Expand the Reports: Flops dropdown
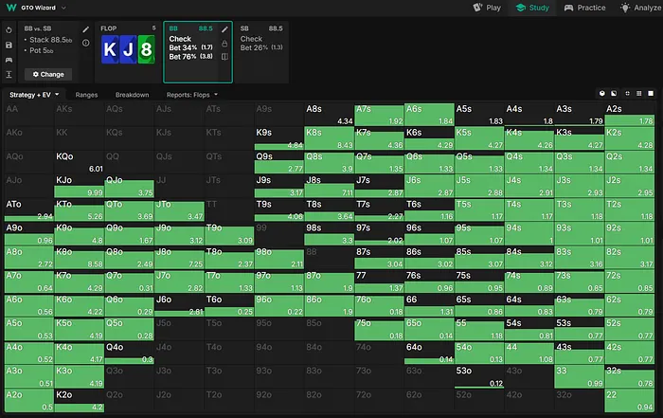This screenshot has width=663, height=418. (x=192, y=95)
